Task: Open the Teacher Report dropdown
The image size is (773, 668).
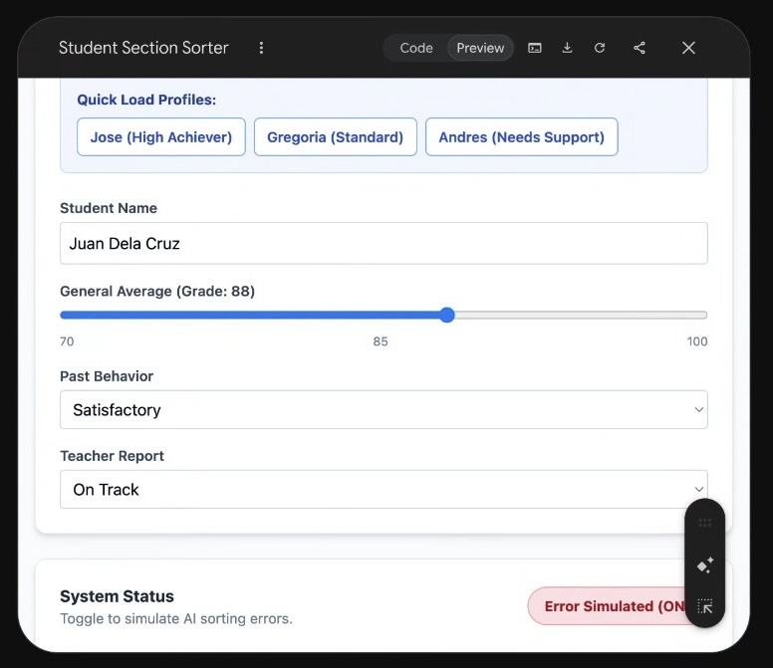Action: (384, 490)
